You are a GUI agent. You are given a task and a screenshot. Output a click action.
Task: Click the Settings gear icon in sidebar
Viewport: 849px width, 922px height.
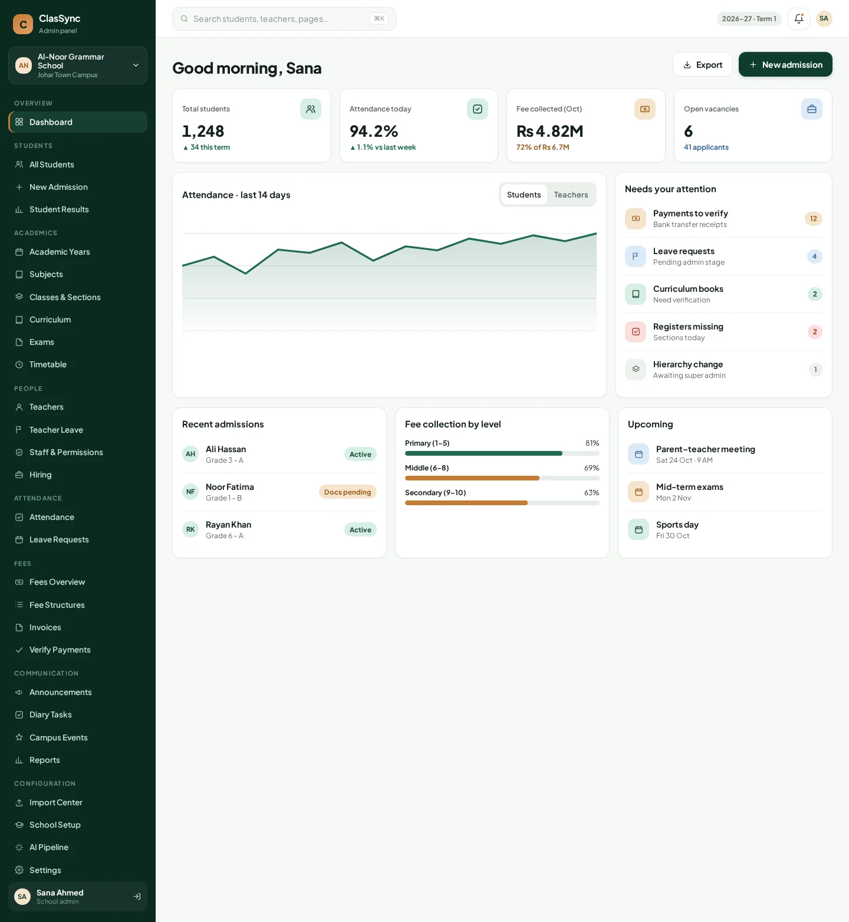pyautogui.click(x=19, y=870)
